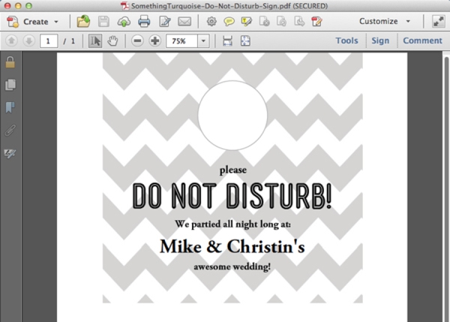Add a sticky note comment bubble

click(x=229, y=22)
